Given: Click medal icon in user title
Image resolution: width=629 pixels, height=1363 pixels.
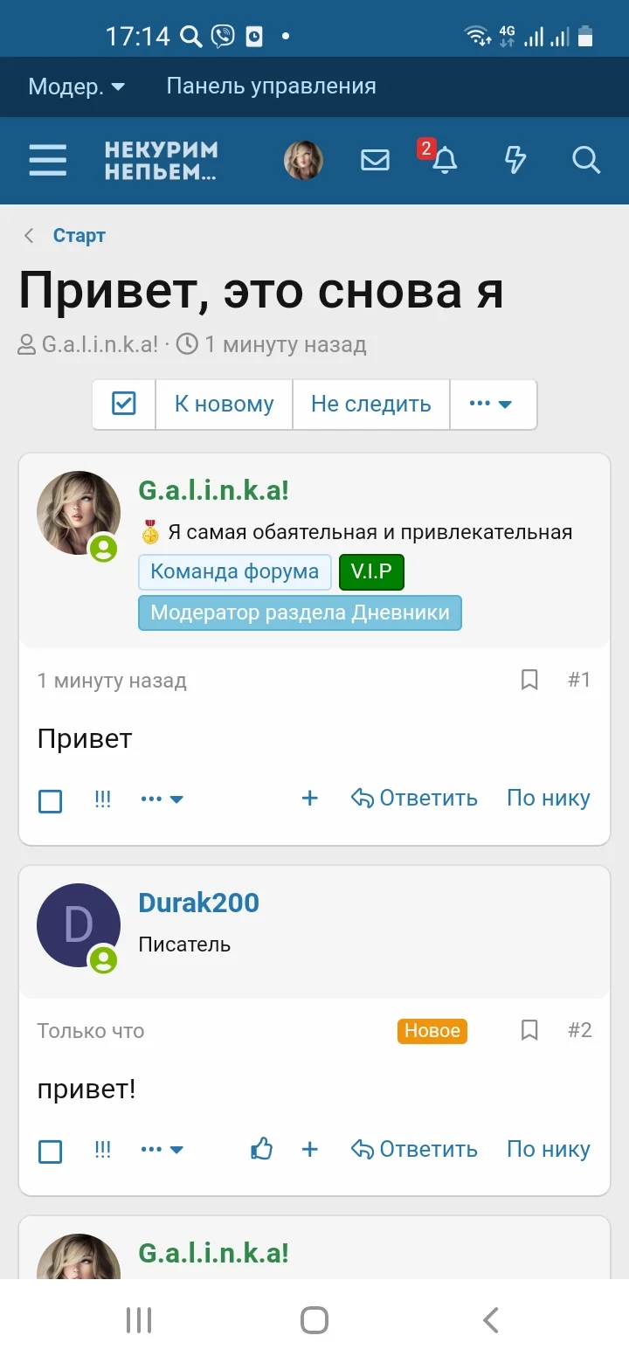Looking at the screenshot, I should (x=150, y=531).
